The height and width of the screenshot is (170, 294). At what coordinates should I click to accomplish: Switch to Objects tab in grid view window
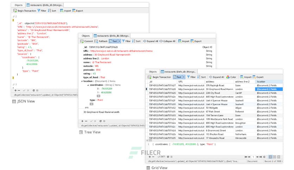coord(153,72)
